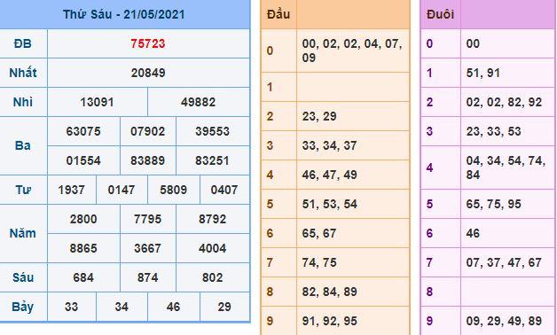The height and width of the screenshot is (335, 557).
Task: Click the 'Bảy' row label
Action: tap(23, 307)
